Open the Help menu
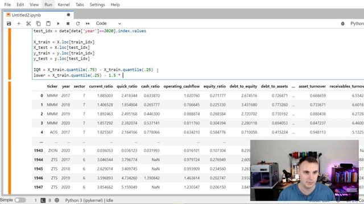 115,5
